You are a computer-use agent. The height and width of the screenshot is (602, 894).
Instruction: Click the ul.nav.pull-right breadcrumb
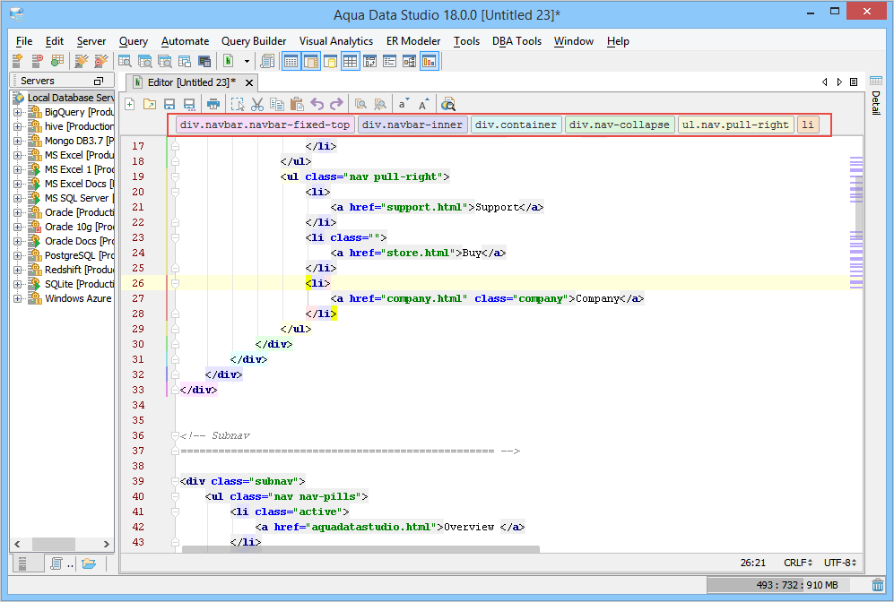point(735,125)
